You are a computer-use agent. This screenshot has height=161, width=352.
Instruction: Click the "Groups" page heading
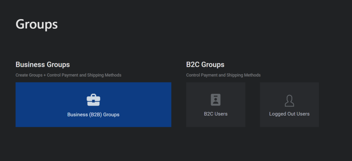(36, 24)
